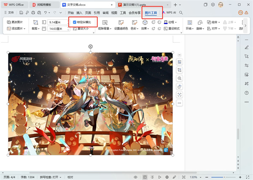The width and height of the screenshot is (253, 180).
Task: Open print preview icon
Action: tap(39, 13)
